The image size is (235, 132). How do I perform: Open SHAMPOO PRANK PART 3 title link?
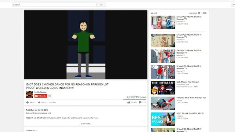(x=189, y=67)
